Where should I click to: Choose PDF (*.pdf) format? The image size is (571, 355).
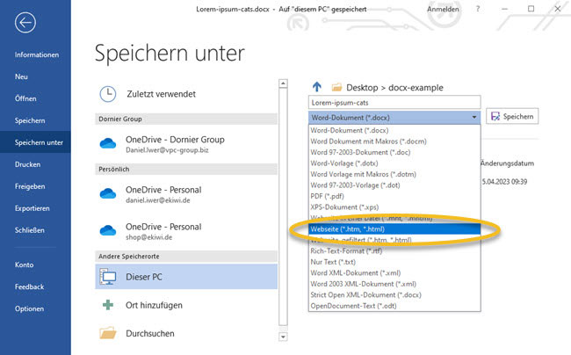394,196
